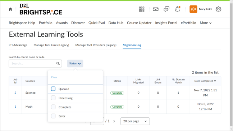Open the subscription alerts chat icon
The width and height of the screenshot is (233, 131).
166,9
